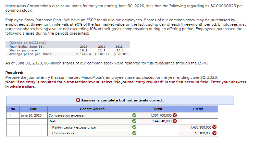Select Paid-in capital - excess of par field
The image size is (273, 146).
coord(92,127)
